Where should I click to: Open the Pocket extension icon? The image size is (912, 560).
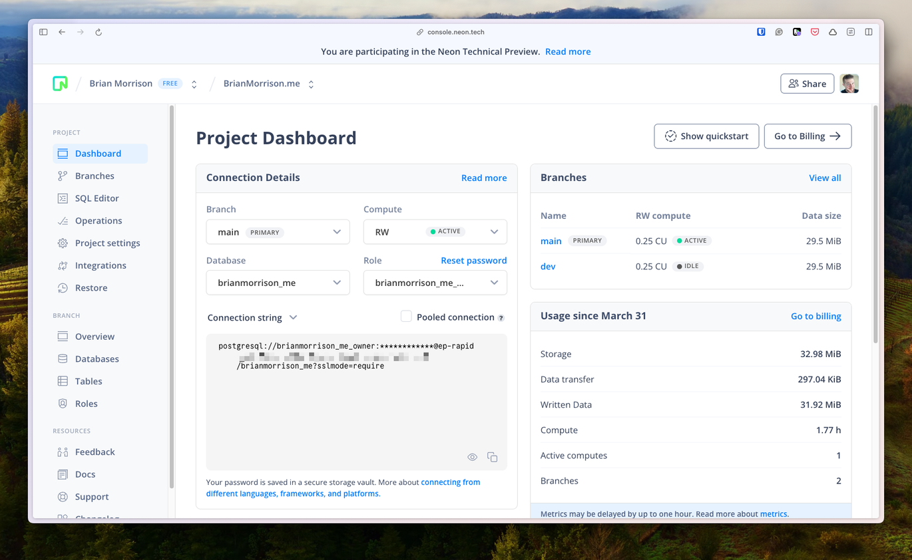tap(815, 32)
